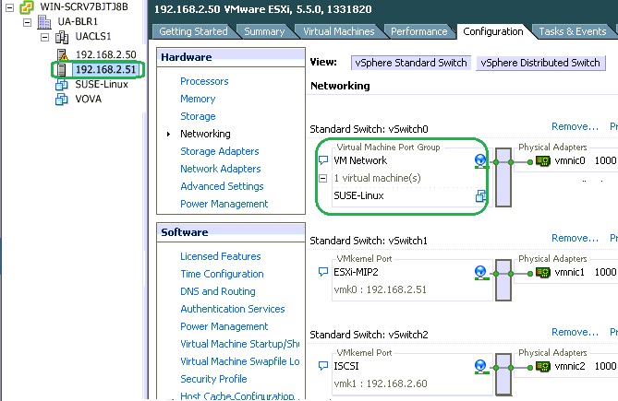Click the SUSE-Linux VM icon in port group

481,195
